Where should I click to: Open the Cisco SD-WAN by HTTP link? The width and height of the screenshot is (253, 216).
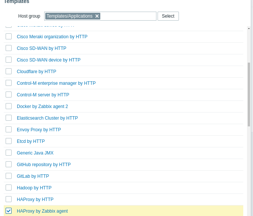click(42, 48)
